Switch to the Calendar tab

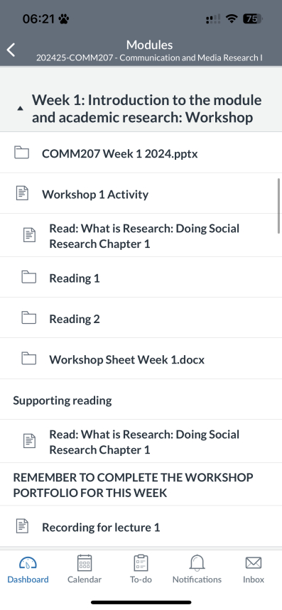[x=85, y=570]
